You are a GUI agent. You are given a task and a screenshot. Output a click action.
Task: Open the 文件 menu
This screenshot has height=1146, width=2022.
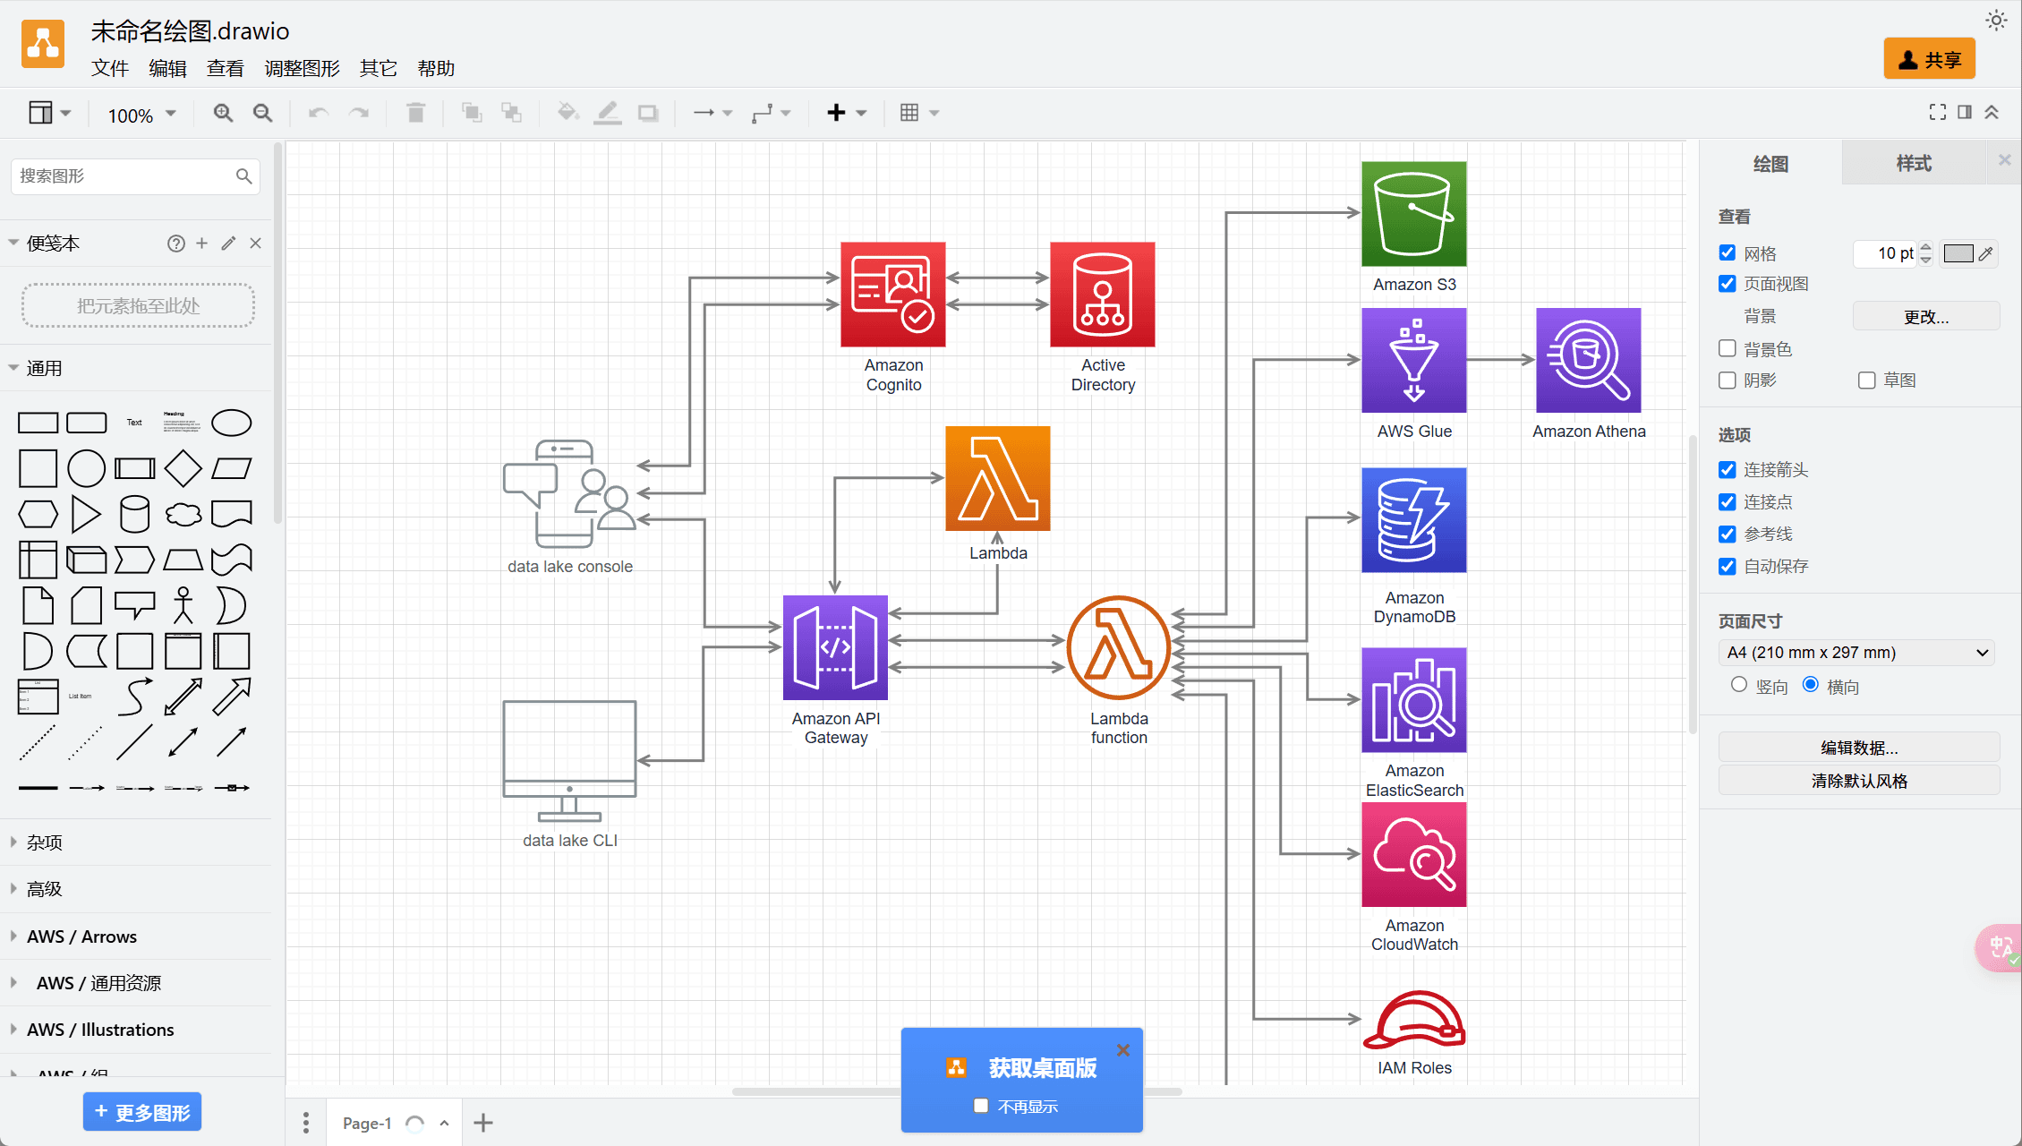[109, 68]
